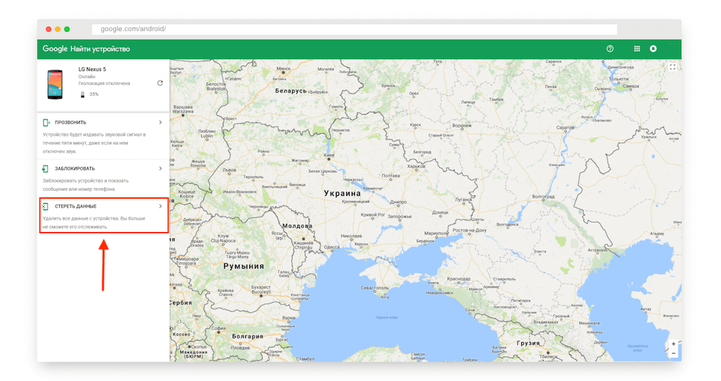This screenshot has height=381, width=721.
Task: Select the СТЕРЕТЬ ДАННЫЕ option
Action: tap(103, 215)
